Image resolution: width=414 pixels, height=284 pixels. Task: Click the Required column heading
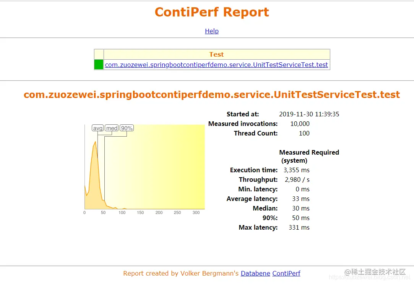[325, 153]
